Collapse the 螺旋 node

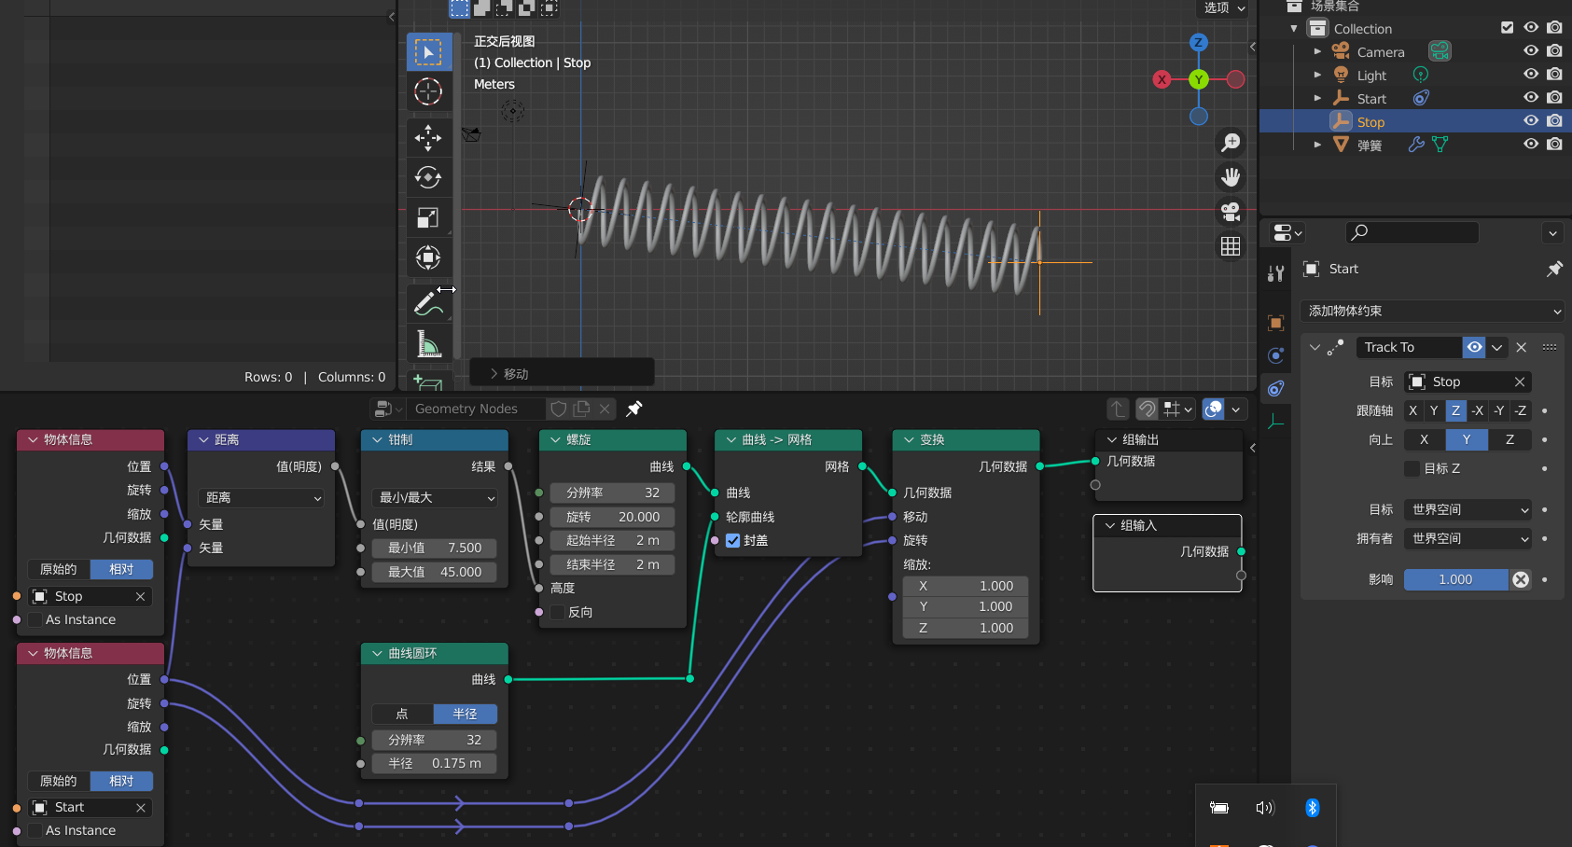point(556,439)
